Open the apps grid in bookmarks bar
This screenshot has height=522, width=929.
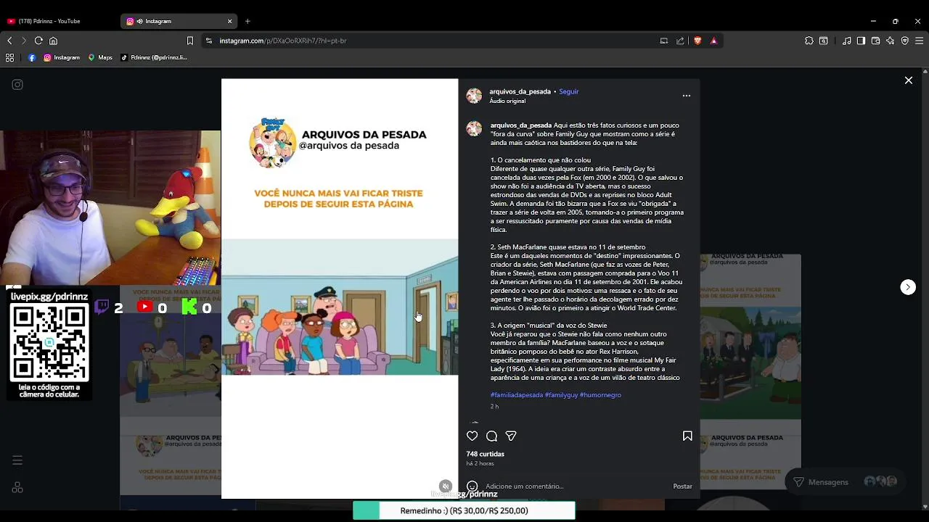(9, 57)
